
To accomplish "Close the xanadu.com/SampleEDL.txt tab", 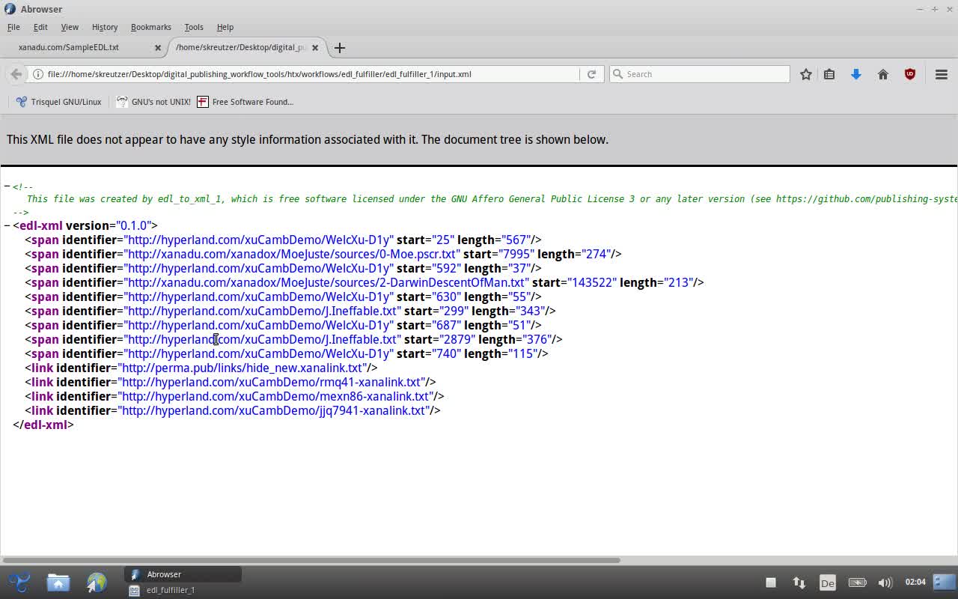I will click(158, 47).
